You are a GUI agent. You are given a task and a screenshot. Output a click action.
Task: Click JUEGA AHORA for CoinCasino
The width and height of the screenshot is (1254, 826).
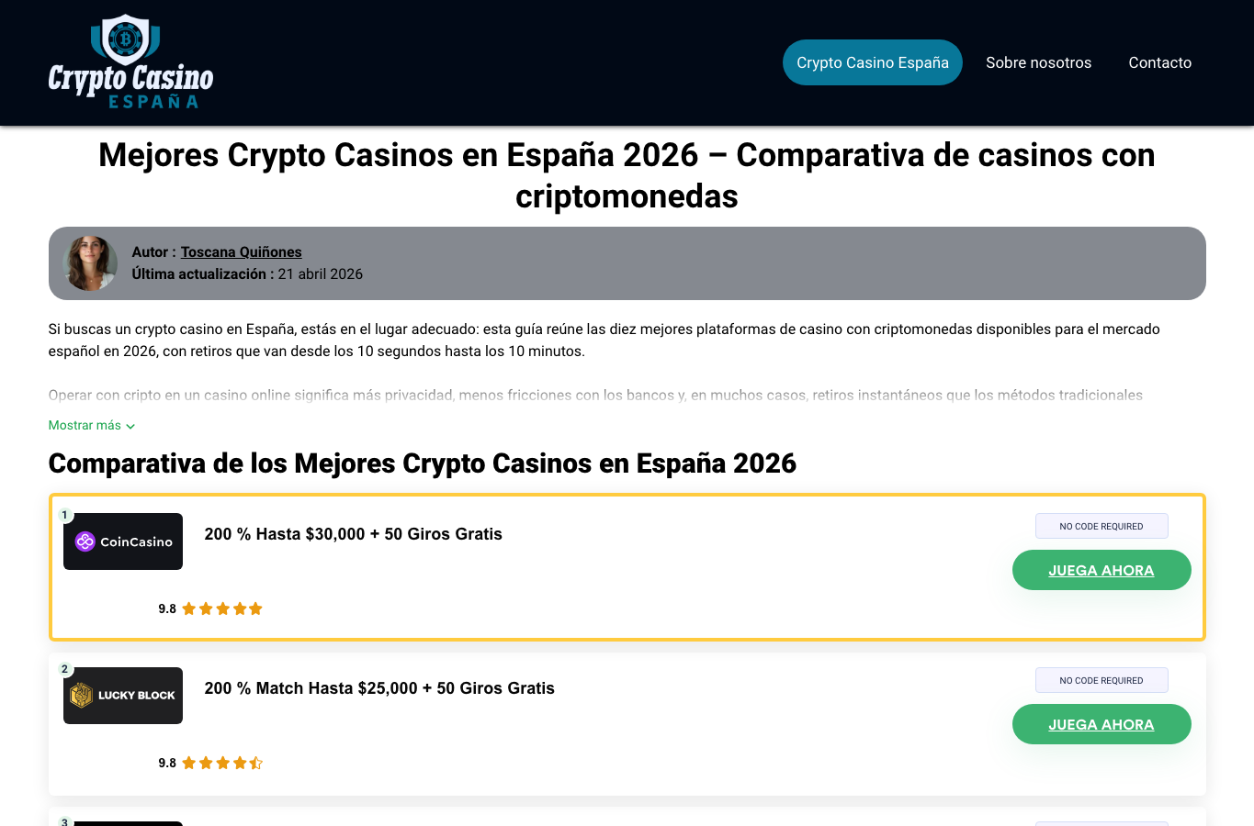[1101, 570]
